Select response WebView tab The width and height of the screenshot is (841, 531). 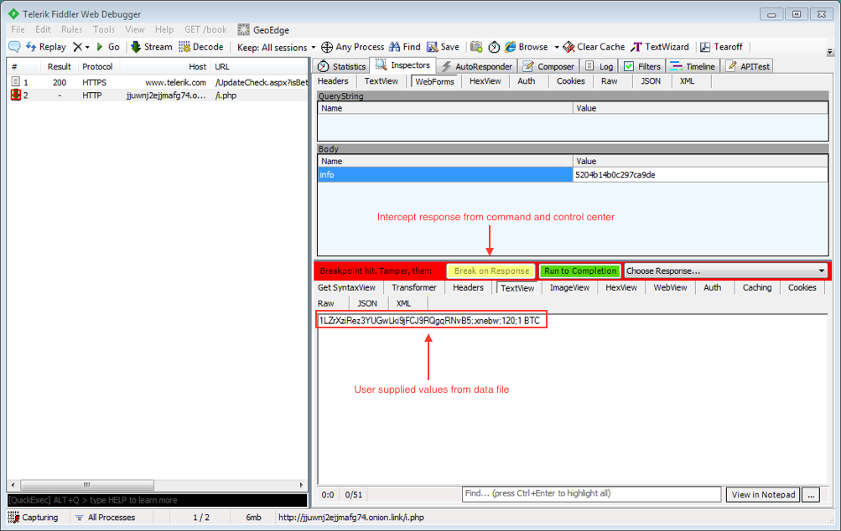point(670,287)
